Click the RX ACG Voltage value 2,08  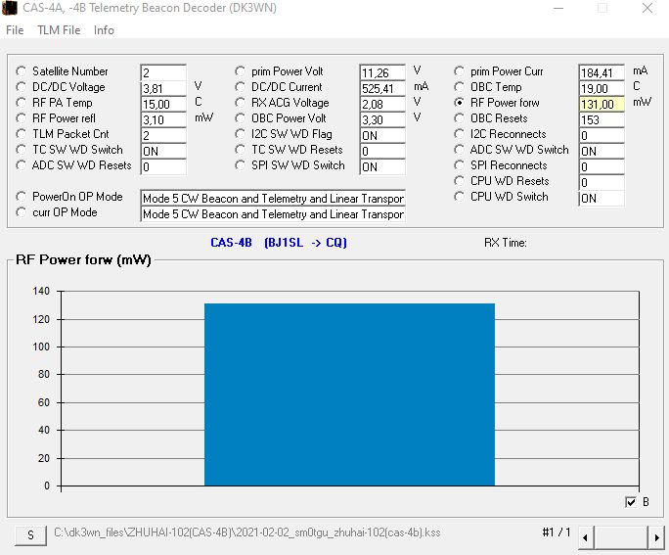382,104
